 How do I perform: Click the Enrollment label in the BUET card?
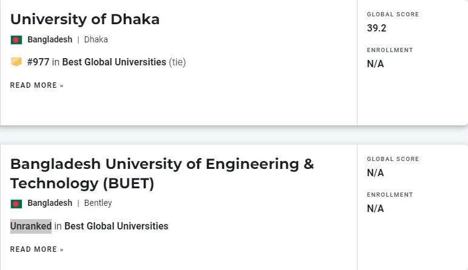(x=390, y=195)
